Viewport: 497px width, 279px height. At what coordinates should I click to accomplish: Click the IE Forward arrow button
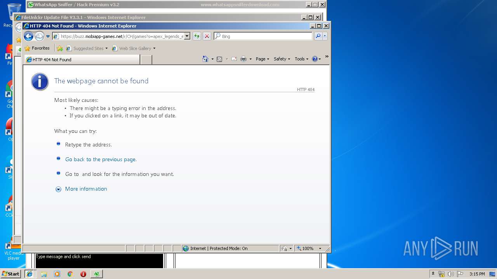39,36
